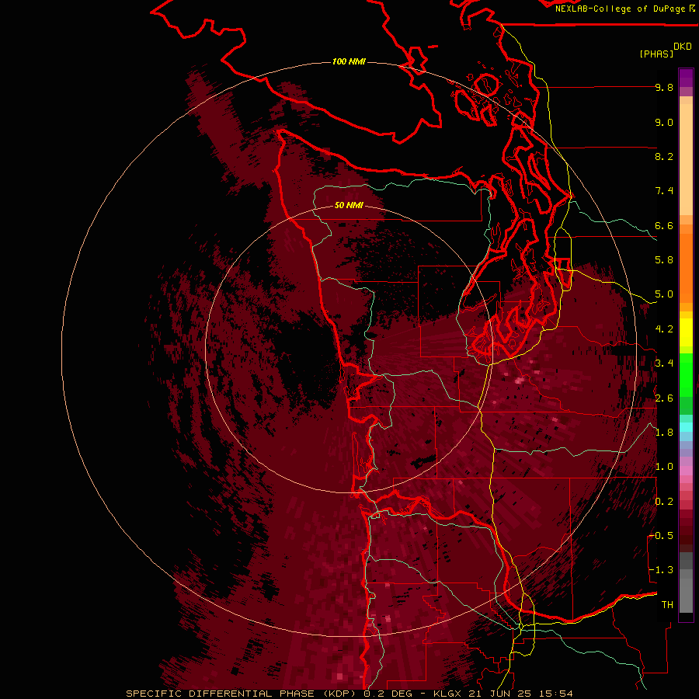
Task: Click the 1.8 value on the color scale
Action: [664, 433]
